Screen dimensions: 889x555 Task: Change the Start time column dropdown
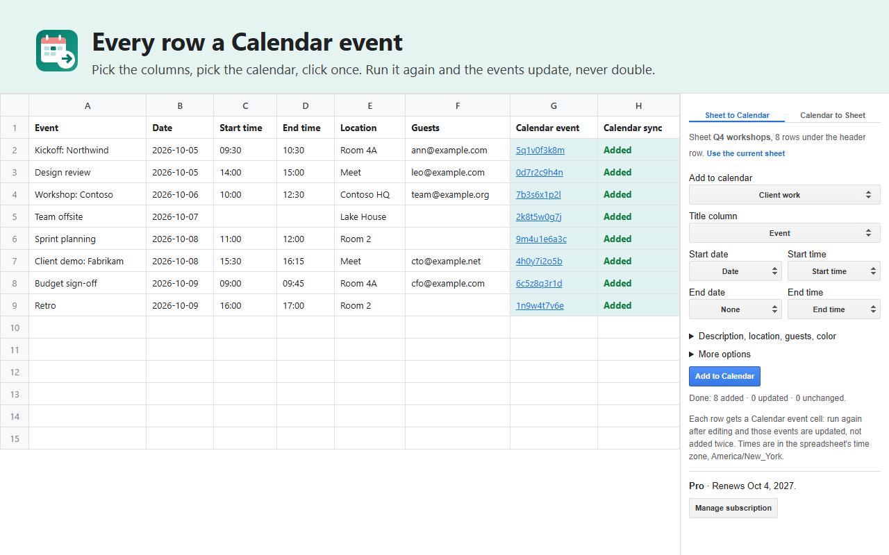coord(834,271)
